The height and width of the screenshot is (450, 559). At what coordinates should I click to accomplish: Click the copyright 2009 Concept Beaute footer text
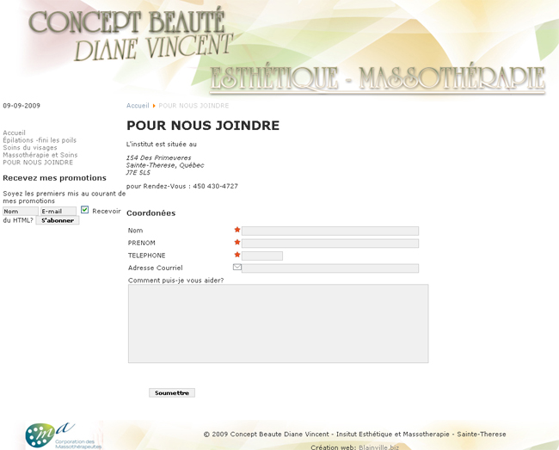[x=354, y=434]
